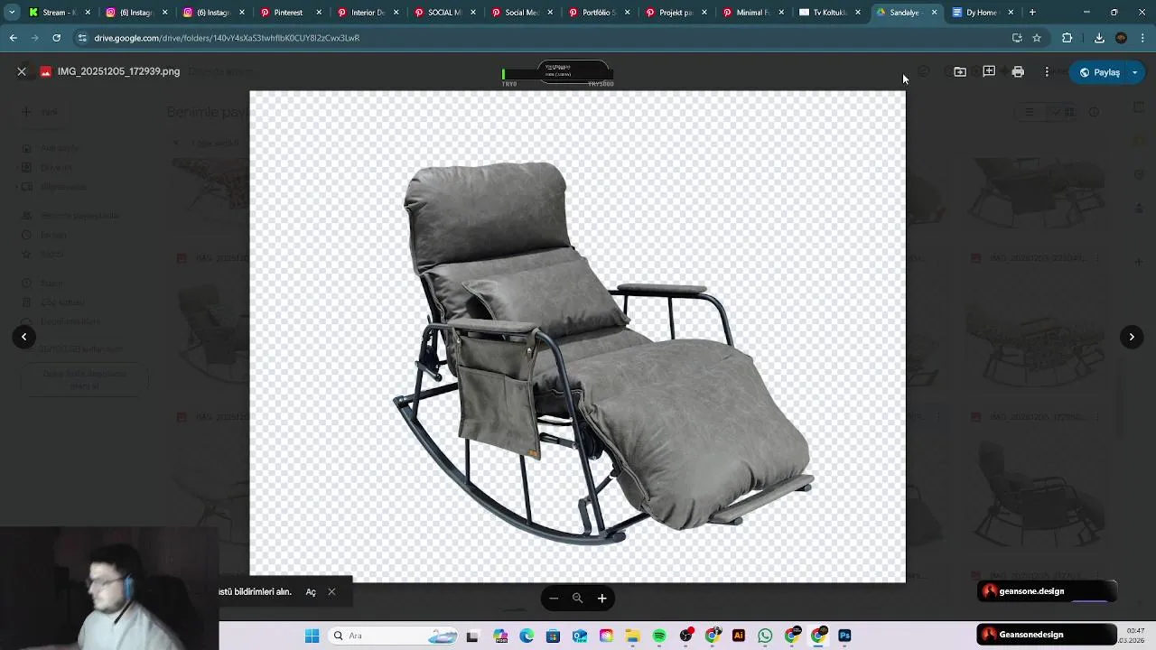The image size is (1156, 650).
Task: Click the install app icon in address bar
Action: tap(1017, 38)
